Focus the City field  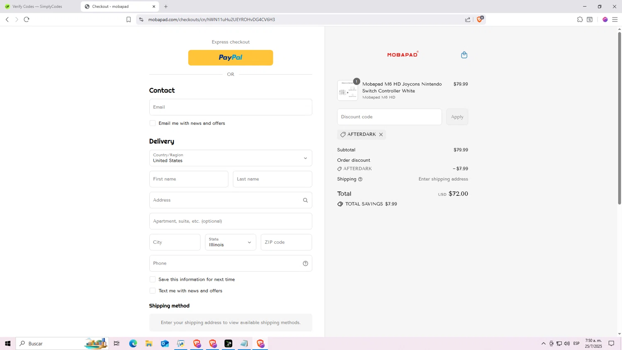[x=175, y=242]
